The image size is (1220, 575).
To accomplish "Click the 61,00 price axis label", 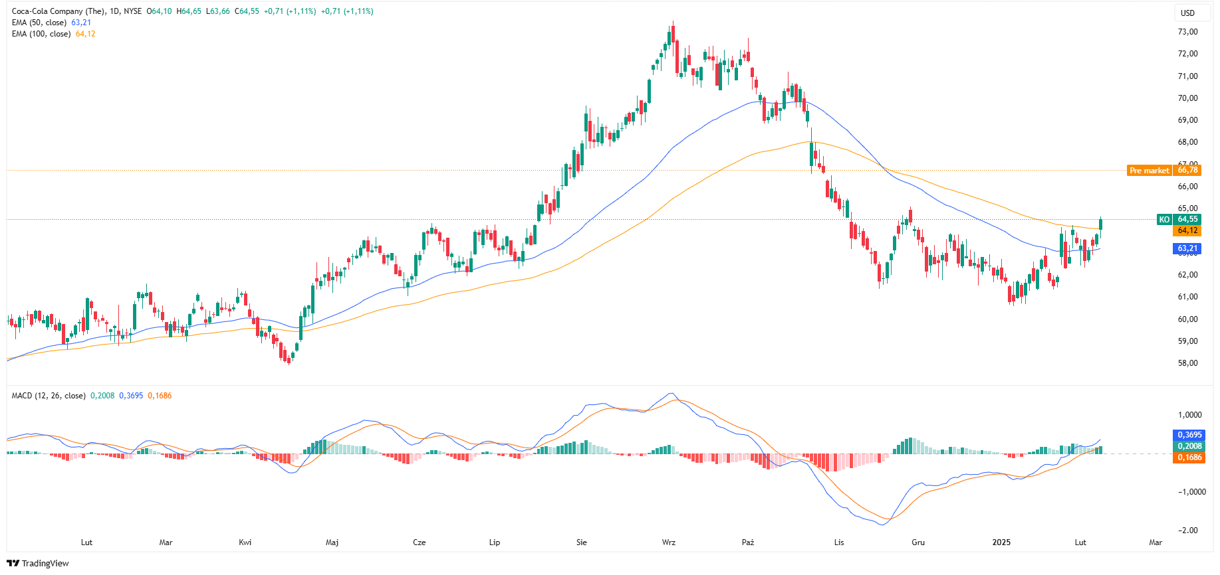I will [1187, 297].
